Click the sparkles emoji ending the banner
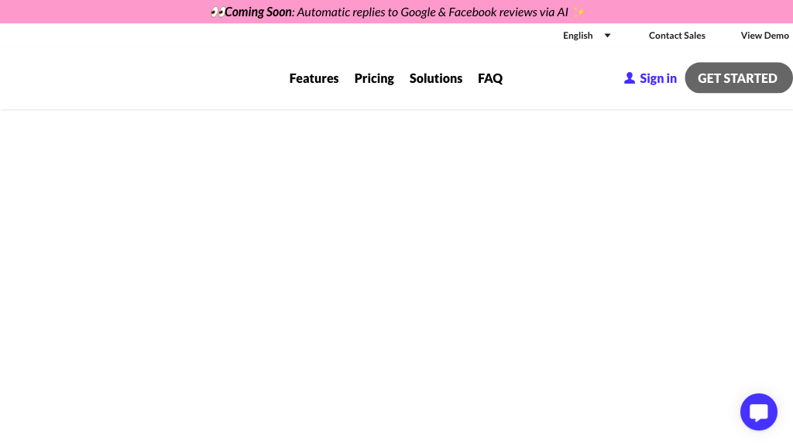The width and height of the screenshot is (793, 446). click(x=578, y=12)
